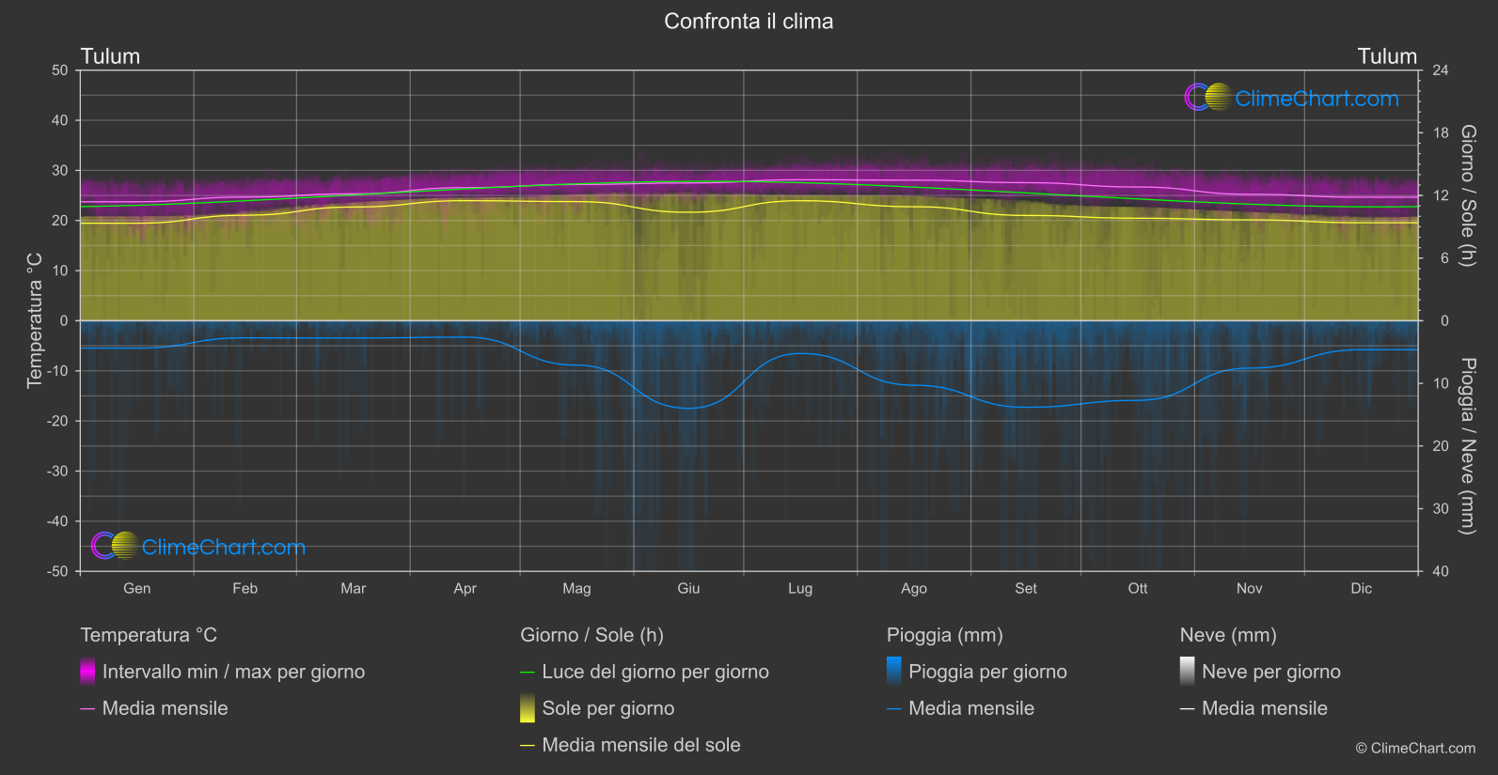Select the 'Giu' month label on the axis
This screenshot has width=1498, height=775.
[688, 588]
